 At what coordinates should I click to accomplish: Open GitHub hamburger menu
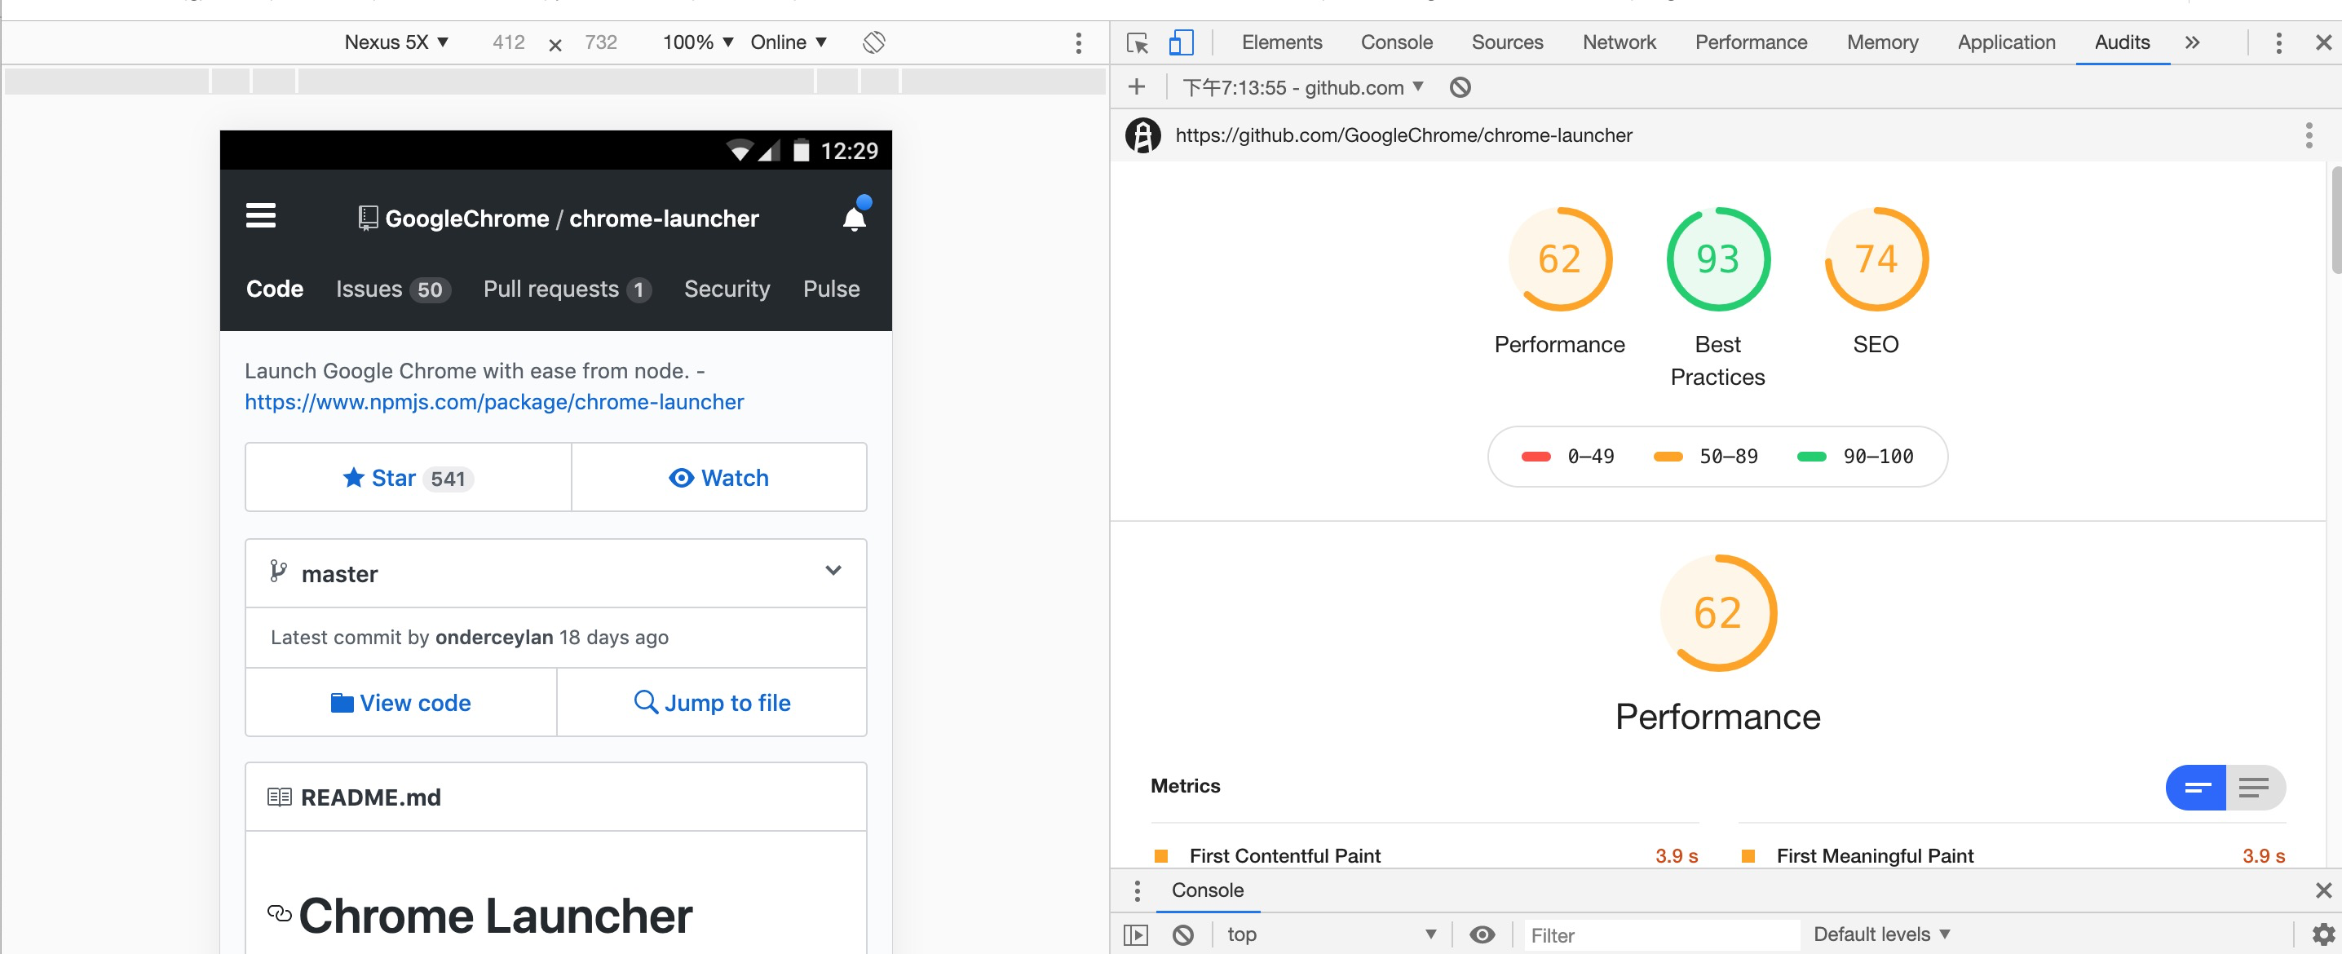coord(261,215)
